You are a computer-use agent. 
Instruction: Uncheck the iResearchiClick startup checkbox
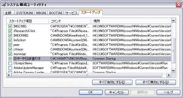click(x=10, y=31)
